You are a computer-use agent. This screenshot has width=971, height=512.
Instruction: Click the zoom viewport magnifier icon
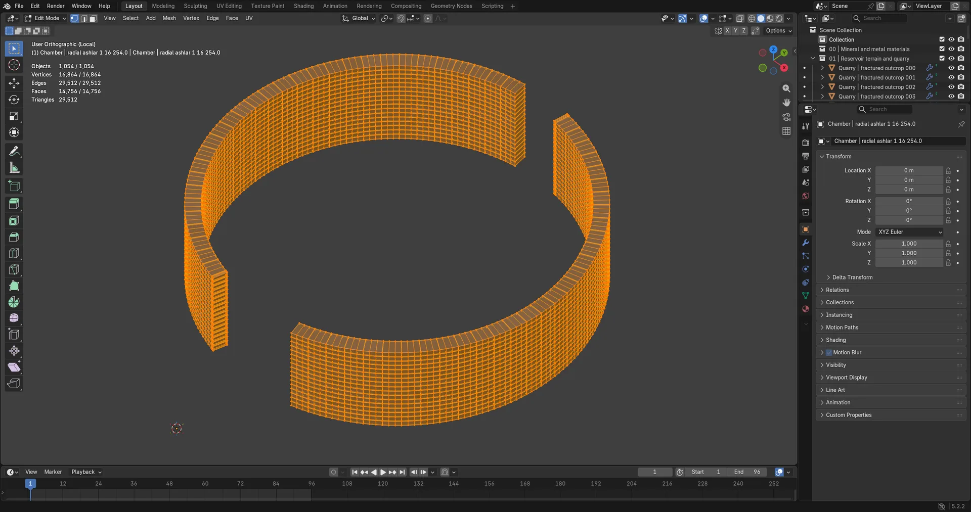tap(786, 88)
